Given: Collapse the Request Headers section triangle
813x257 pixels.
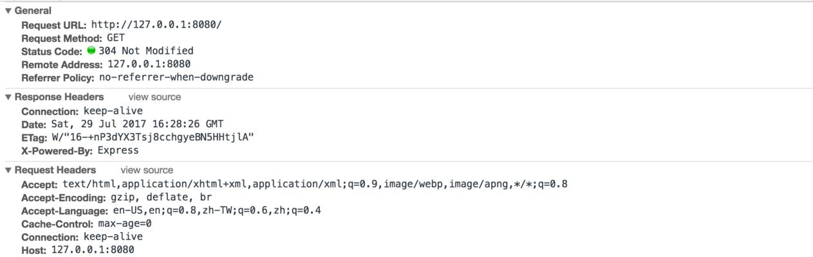Looking at the screenshot, I should 8,170.
